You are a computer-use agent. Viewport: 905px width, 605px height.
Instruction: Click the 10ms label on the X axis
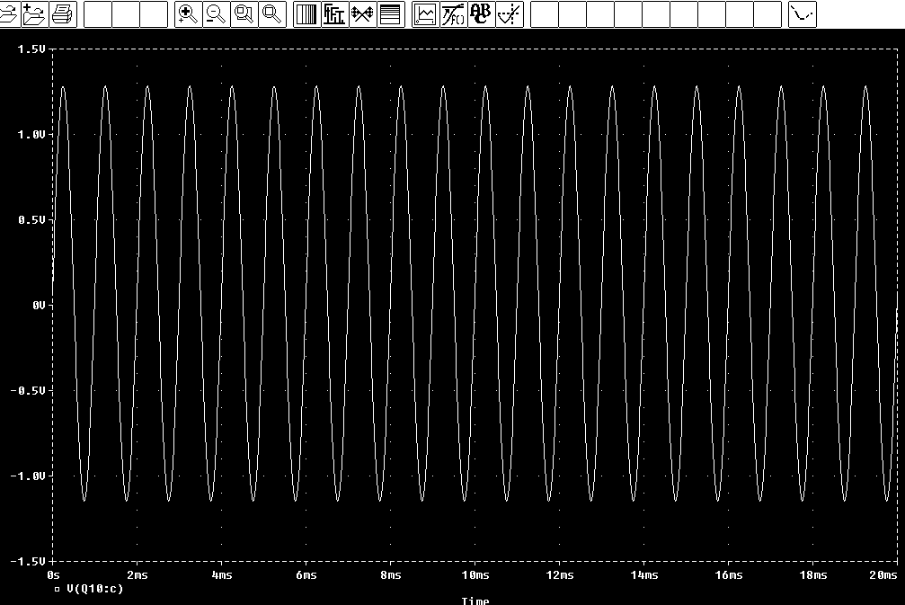[x=475, y=574]
